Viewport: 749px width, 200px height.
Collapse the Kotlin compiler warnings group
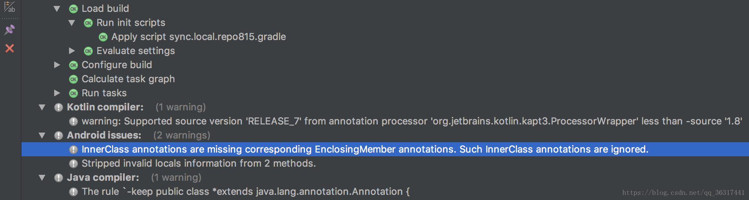tap(42, 107)
